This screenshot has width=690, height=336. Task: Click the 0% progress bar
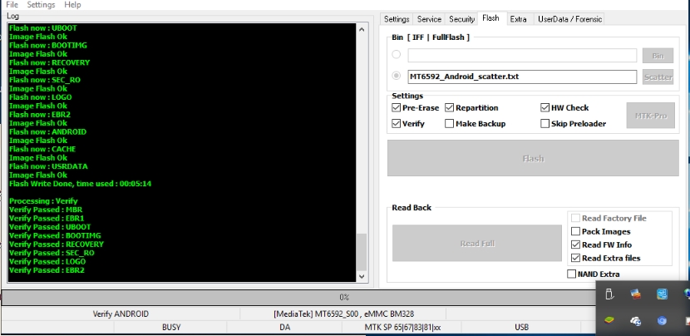343,297
